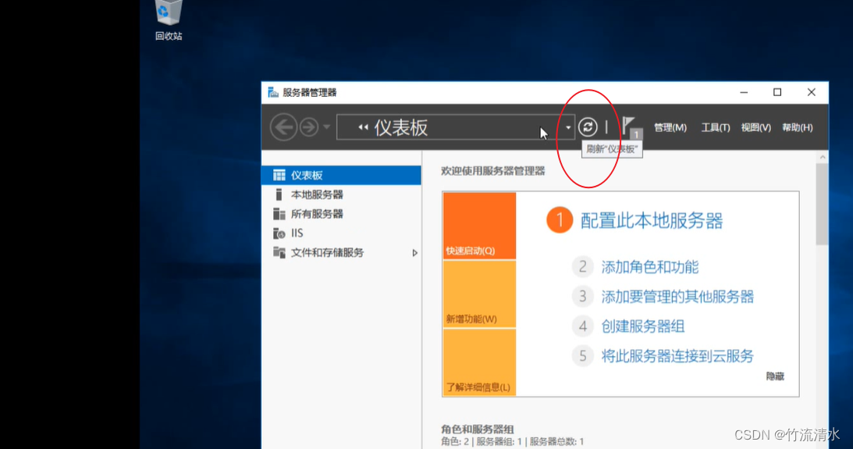Click the orange number 1 circle
Viewport: 853px width, 449px height.
560,220
